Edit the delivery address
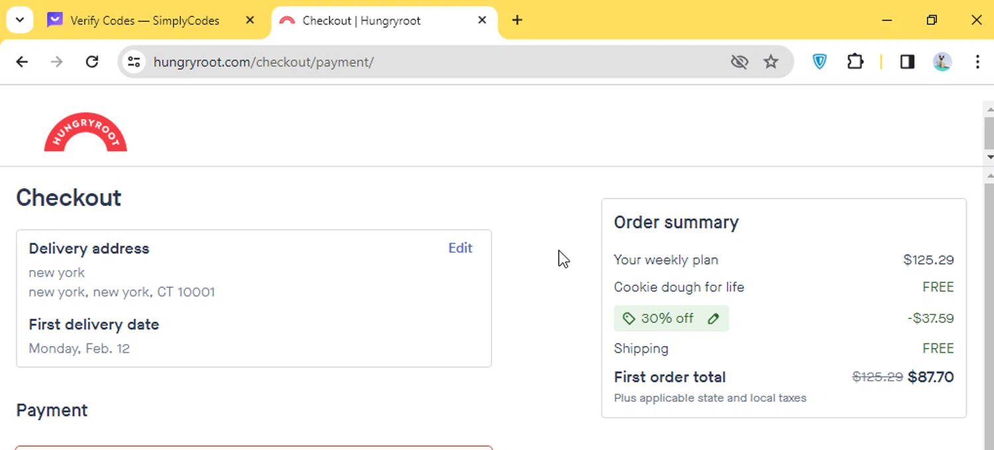Viewport: 994px width, 450px height. pos(460,248)
